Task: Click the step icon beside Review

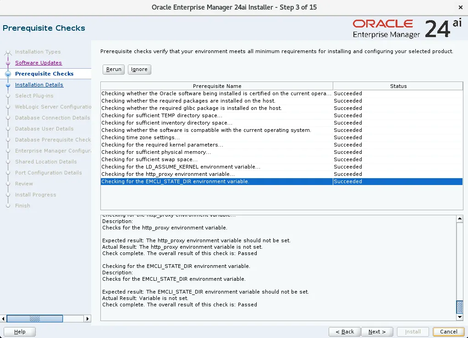Action: 9,184
